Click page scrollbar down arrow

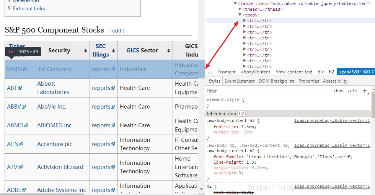tap(201, 189)
